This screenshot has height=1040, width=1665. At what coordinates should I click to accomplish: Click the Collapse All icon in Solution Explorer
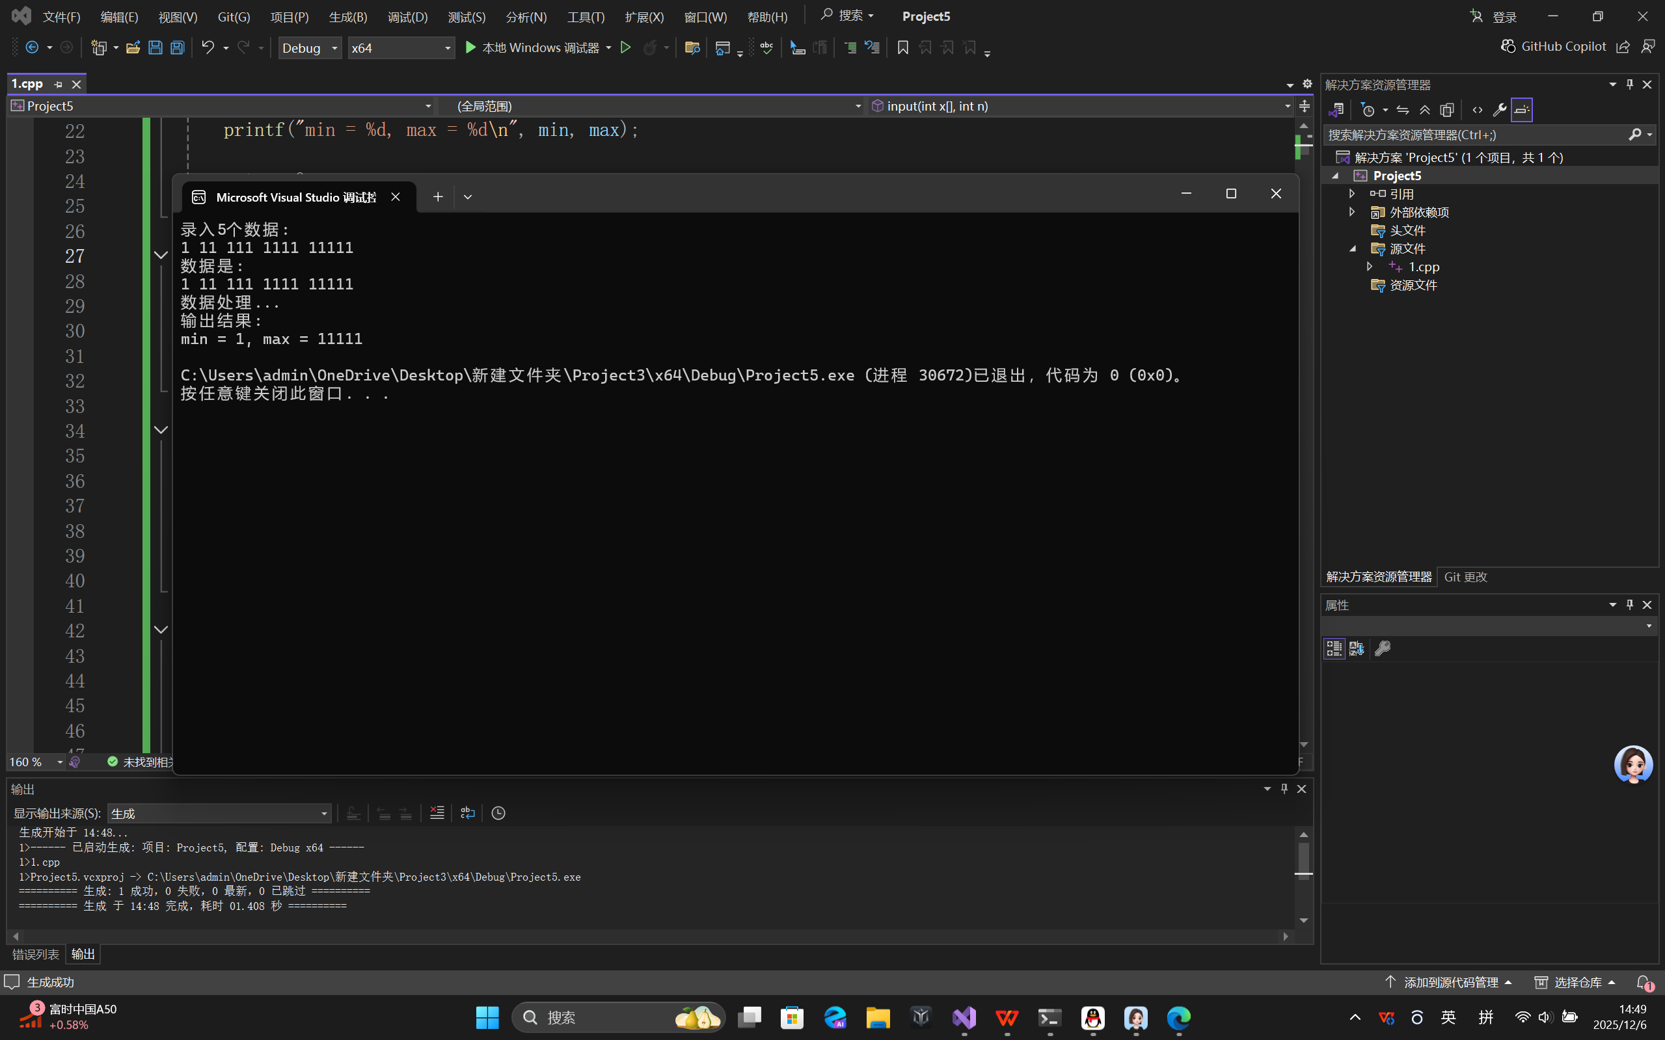tap(1425, 110)
